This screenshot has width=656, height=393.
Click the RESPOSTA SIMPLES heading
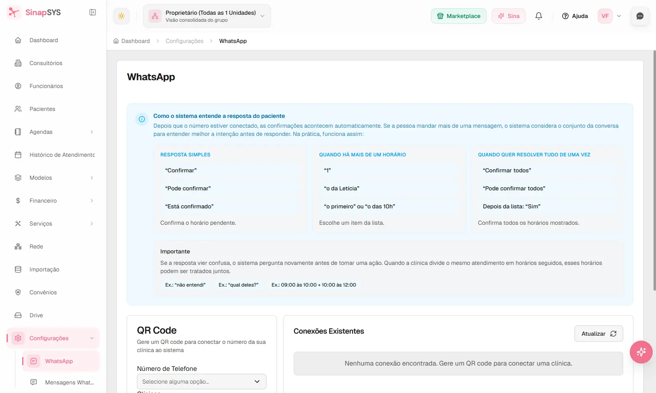pyautogui.click(x=185, y=155)
